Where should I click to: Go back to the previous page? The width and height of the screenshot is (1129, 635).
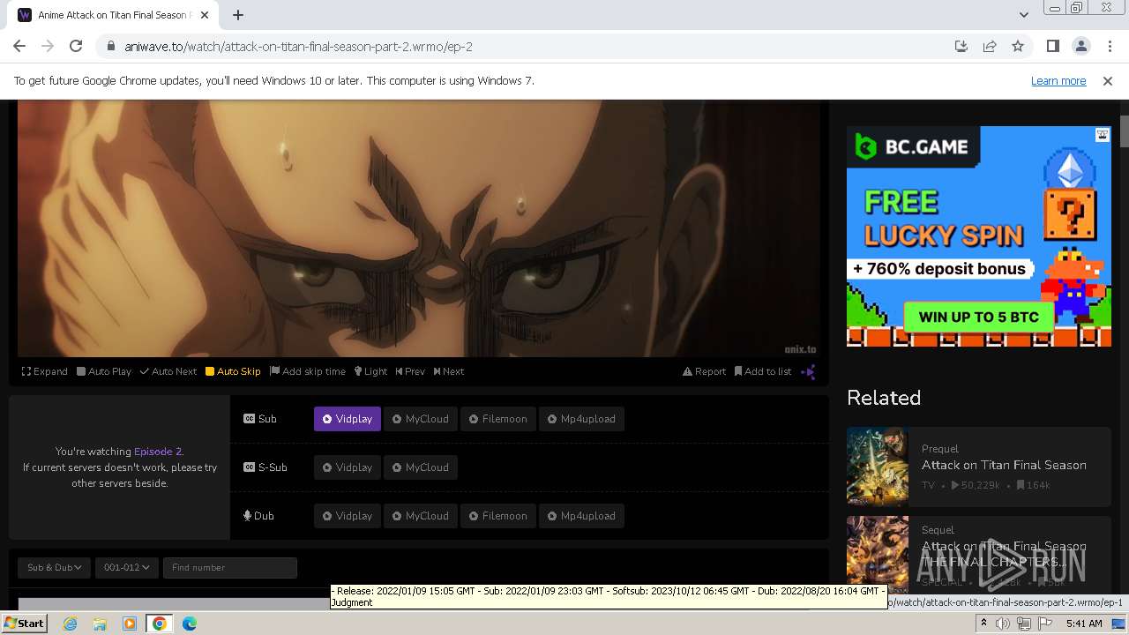[19, 46]
